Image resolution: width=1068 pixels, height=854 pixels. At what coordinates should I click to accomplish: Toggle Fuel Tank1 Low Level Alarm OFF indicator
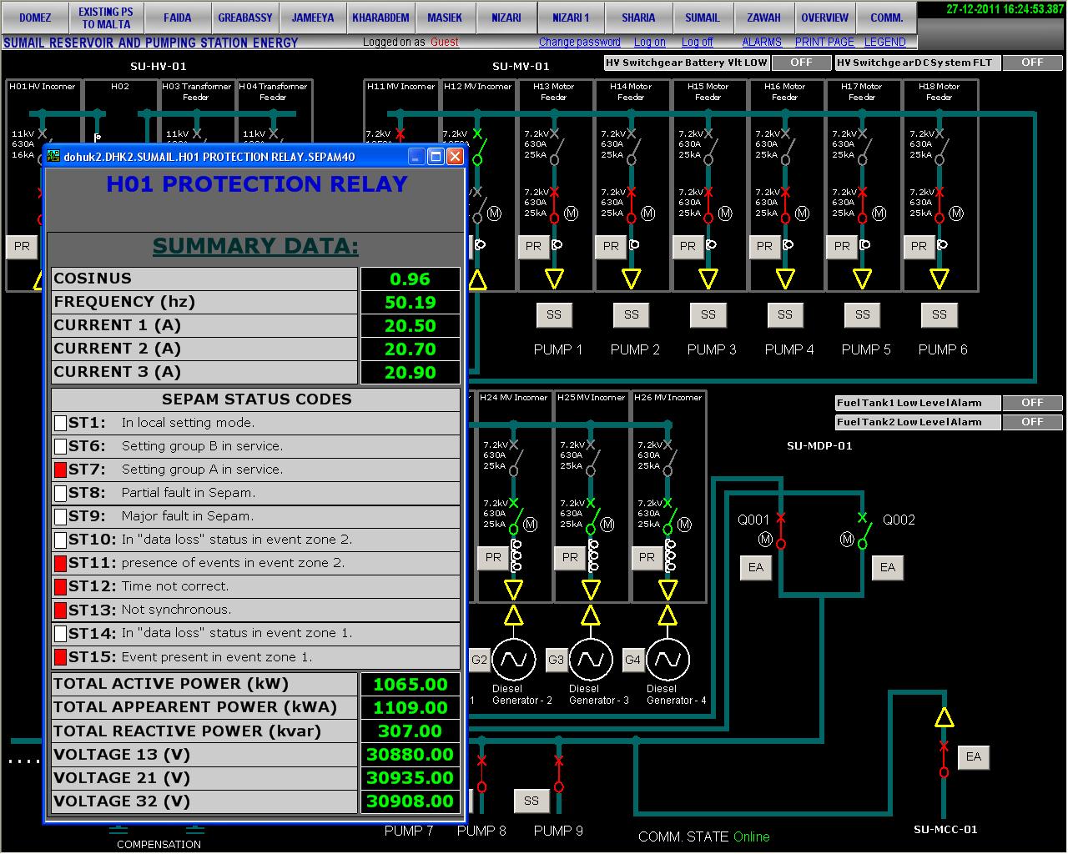(x=1032, y=403)
